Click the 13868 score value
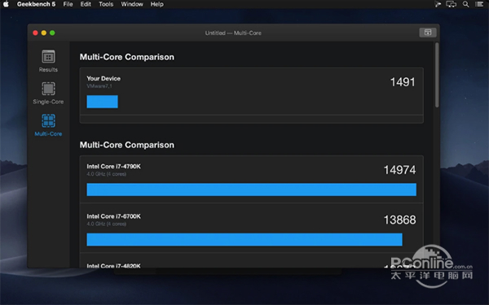 (399, 220)
